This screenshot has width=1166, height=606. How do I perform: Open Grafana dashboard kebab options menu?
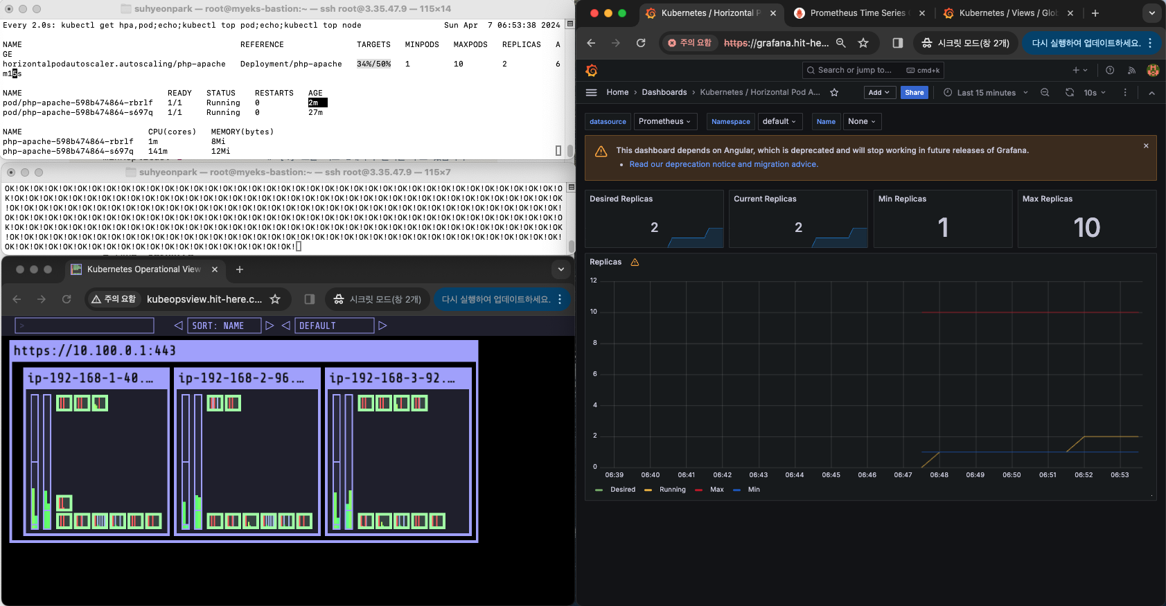tap(1125, 92)
